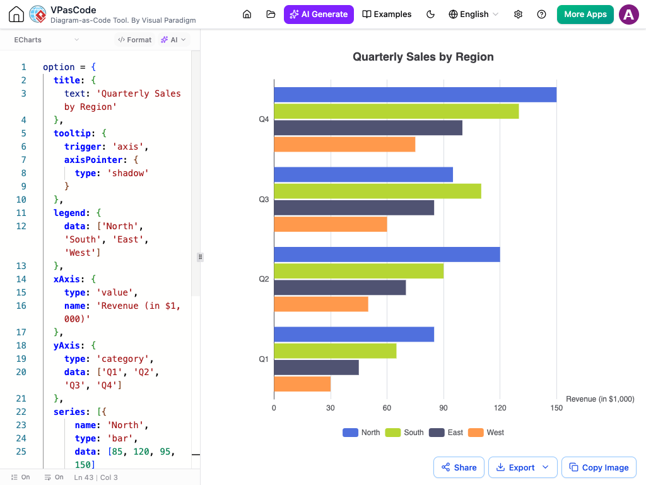Click the West orange legend swatch
This screenshot has width=646, height=485.
point(476,432)
